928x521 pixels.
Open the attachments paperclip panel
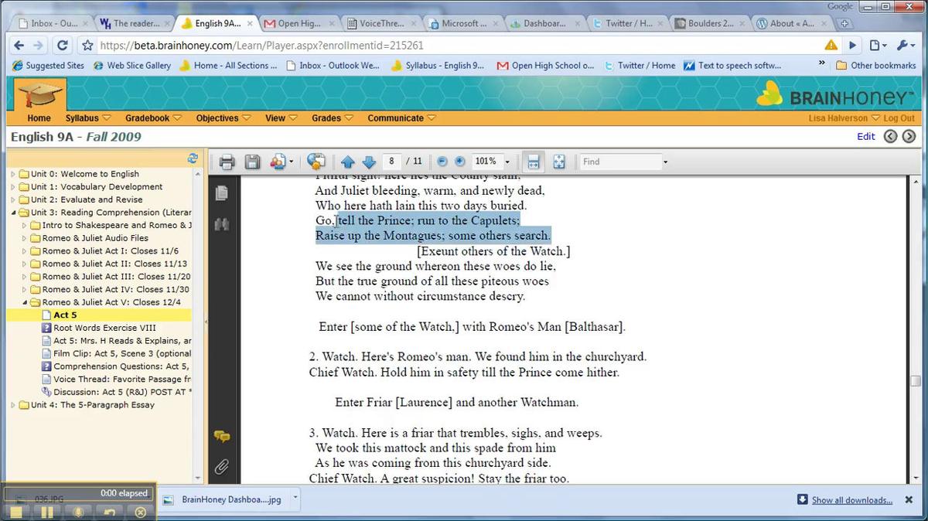coord(222,466)
